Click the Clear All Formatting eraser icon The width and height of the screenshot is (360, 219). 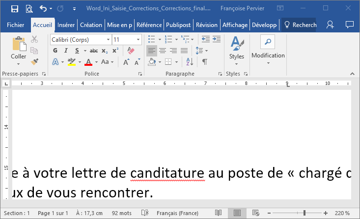click(x=130, y=51)
